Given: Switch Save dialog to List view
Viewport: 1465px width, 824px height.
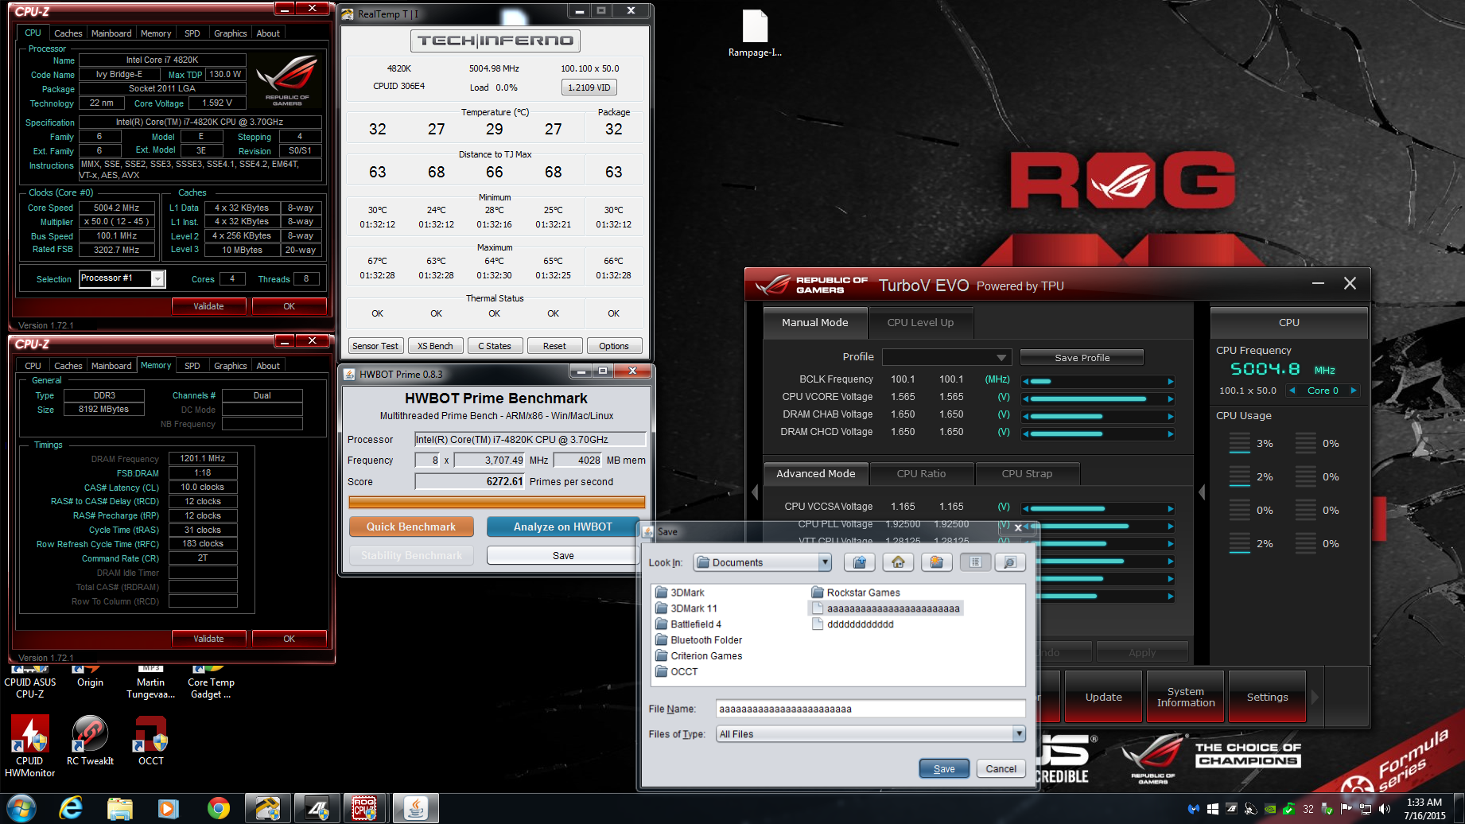Looking at the screenshot, I should coord(975,562).
